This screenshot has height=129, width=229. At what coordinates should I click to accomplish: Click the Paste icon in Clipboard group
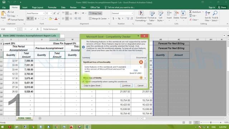pyautogui.click(x=3, y=14)
